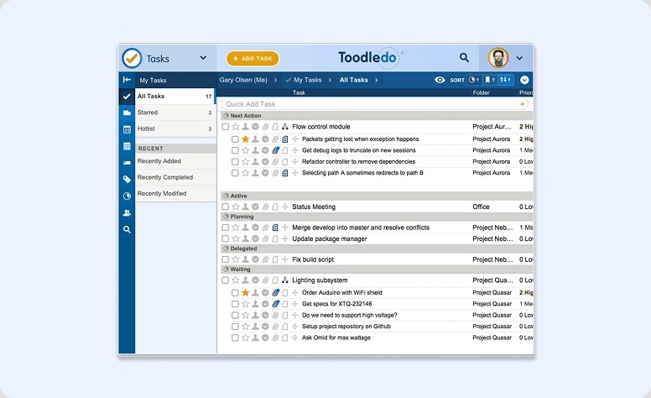The image size is (651, 398).
Task: Expand chevron after All Tasks breadcrumb
Action: [376, 80]
